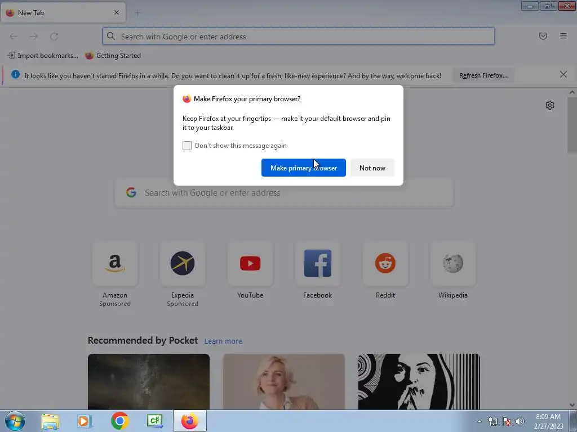577x432 pixels.
Task: Select the New Tab tab
Action: click(63, 12)
